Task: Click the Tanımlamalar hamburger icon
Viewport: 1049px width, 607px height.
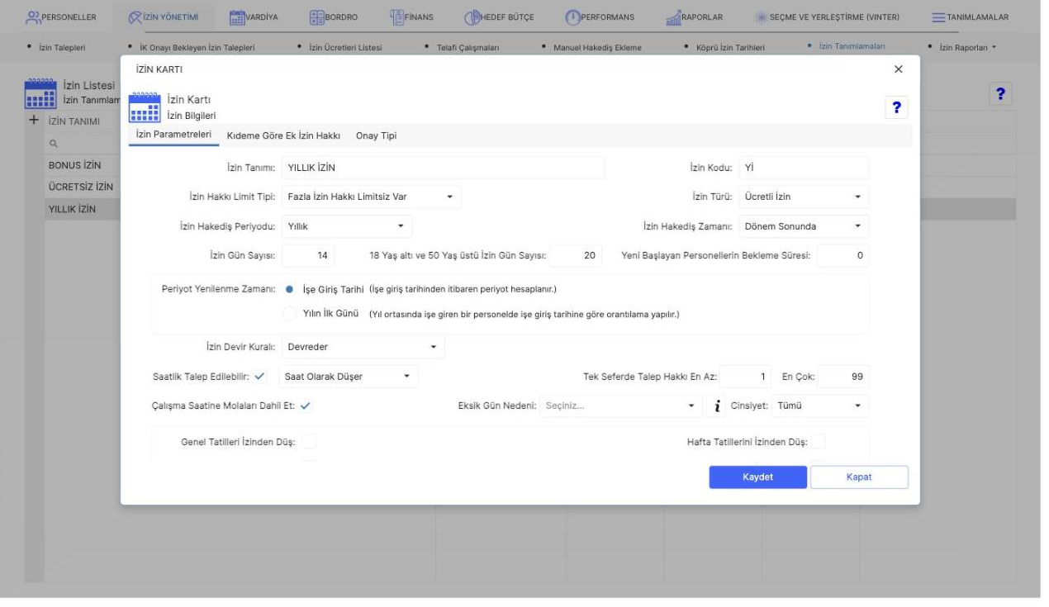Action: pyautogui.click(x=939, y=17)
